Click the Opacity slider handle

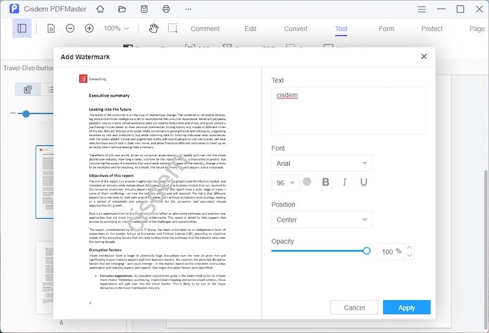tap(367, 251)
